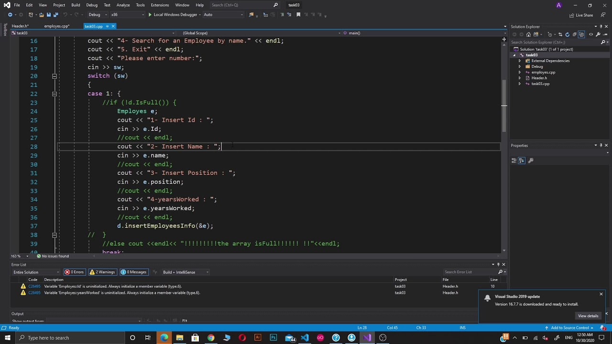Click the Save floppy disk icon

coord(48,15)
